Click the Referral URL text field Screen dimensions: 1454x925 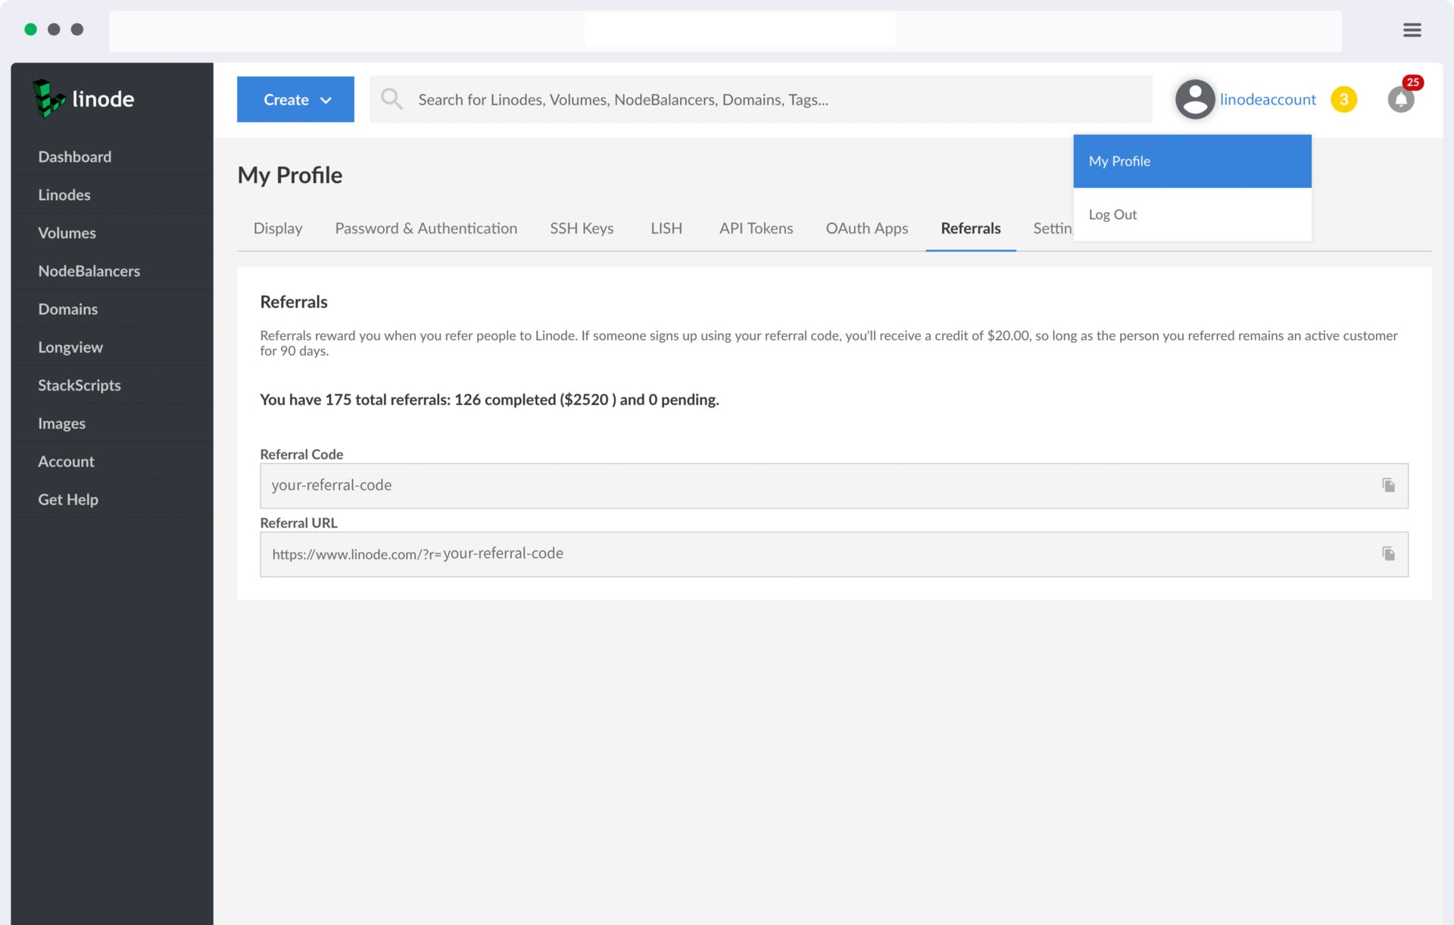(x=818, y=554)
